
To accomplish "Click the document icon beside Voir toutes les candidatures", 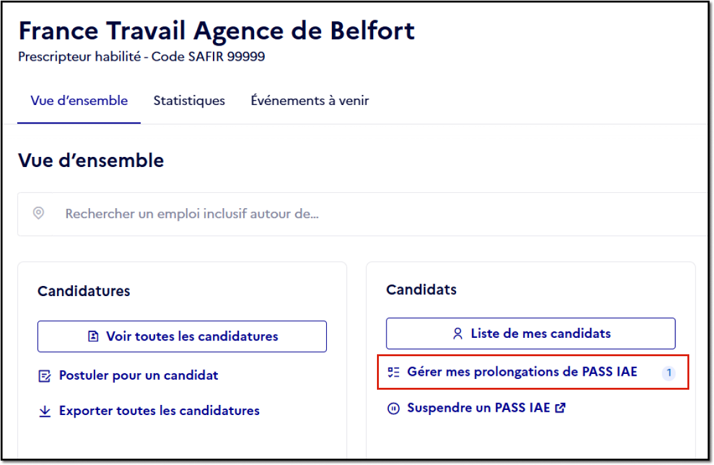I will [93, 337].
